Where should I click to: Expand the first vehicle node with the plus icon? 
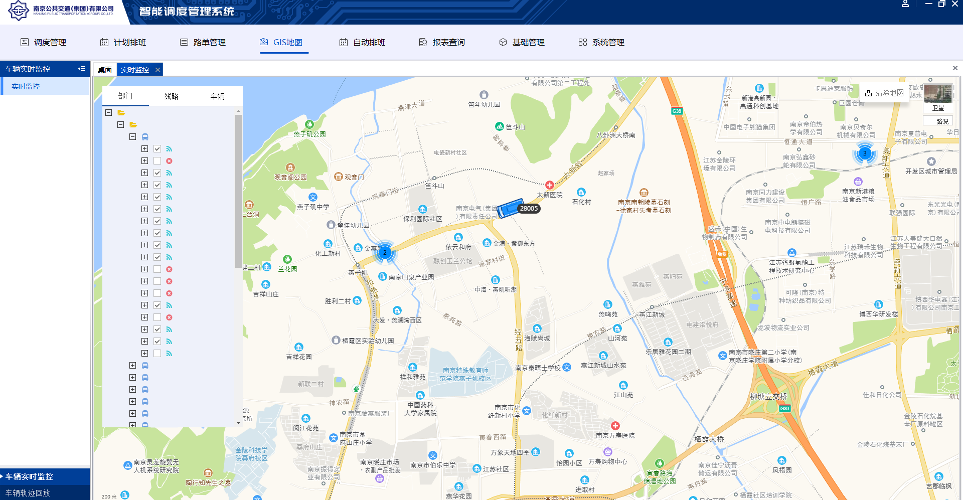(x=144, y=148)
